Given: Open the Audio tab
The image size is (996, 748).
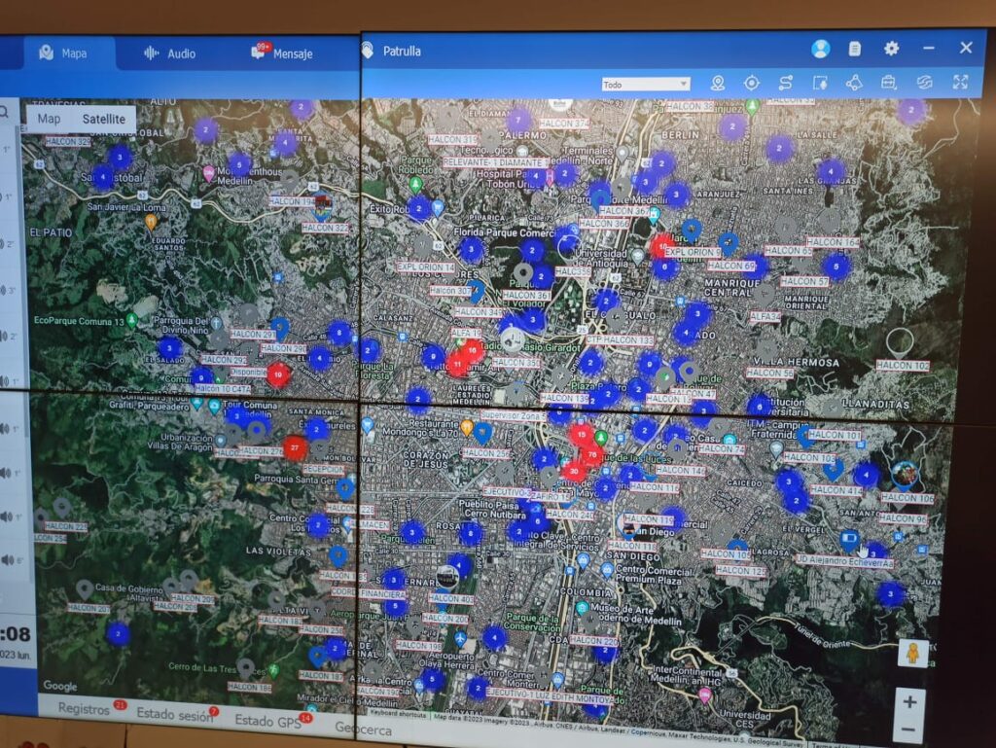Looking at the screenshot, I should coord(170,53).
